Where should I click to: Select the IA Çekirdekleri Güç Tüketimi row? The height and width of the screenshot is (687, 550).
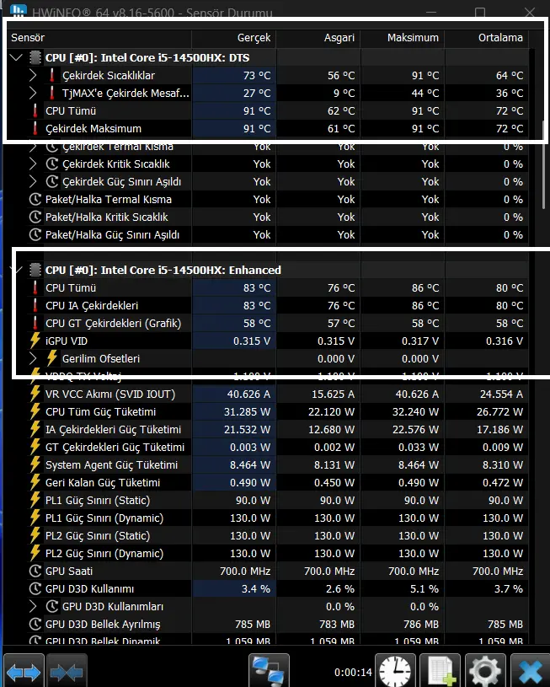tap(279, 429)
